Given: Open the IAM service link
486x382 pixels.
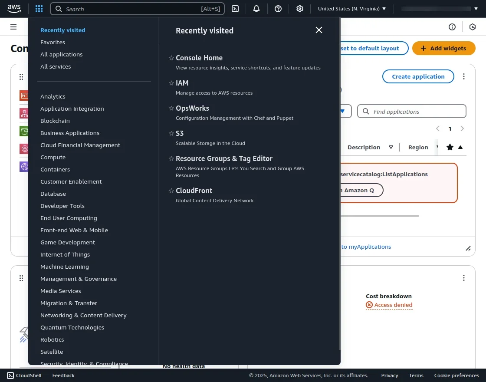Looking at the screenshot, I should [x=182, y=83].
